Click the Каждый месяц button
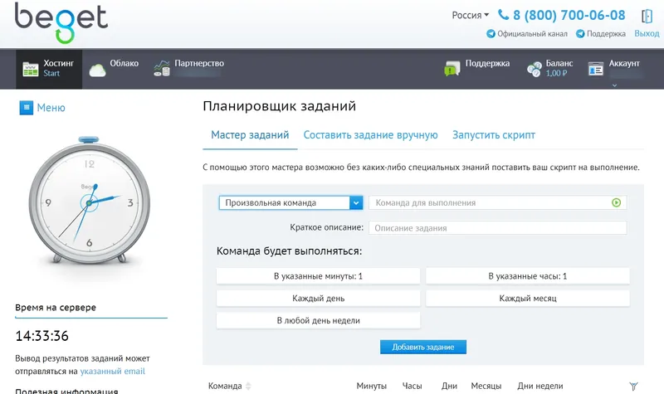 click(x=528, y=299)
